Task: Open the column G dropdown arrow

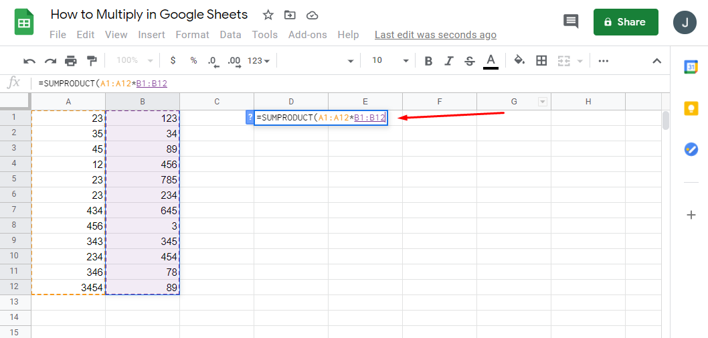Action: tap(543, 102)
